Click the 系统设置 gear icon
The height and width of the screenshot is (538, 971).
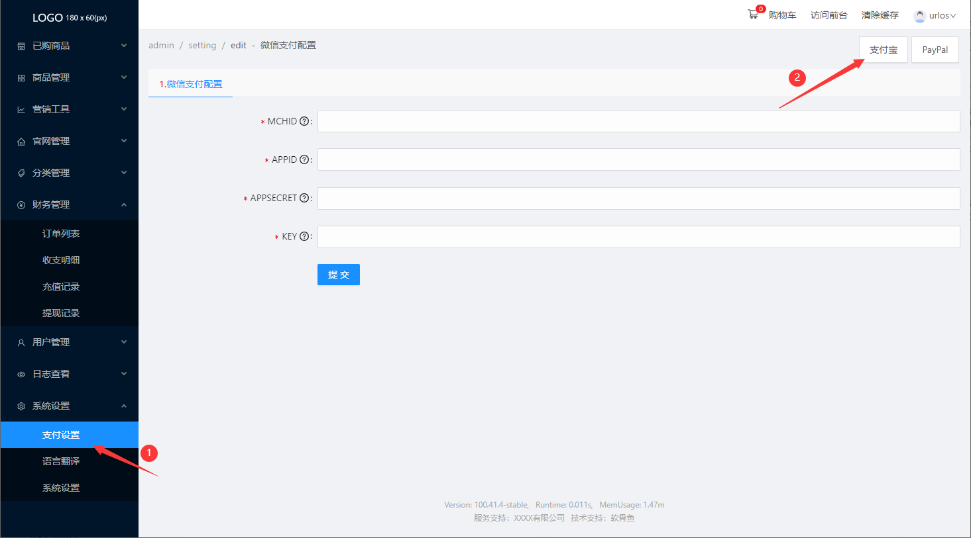pos(21,406)
